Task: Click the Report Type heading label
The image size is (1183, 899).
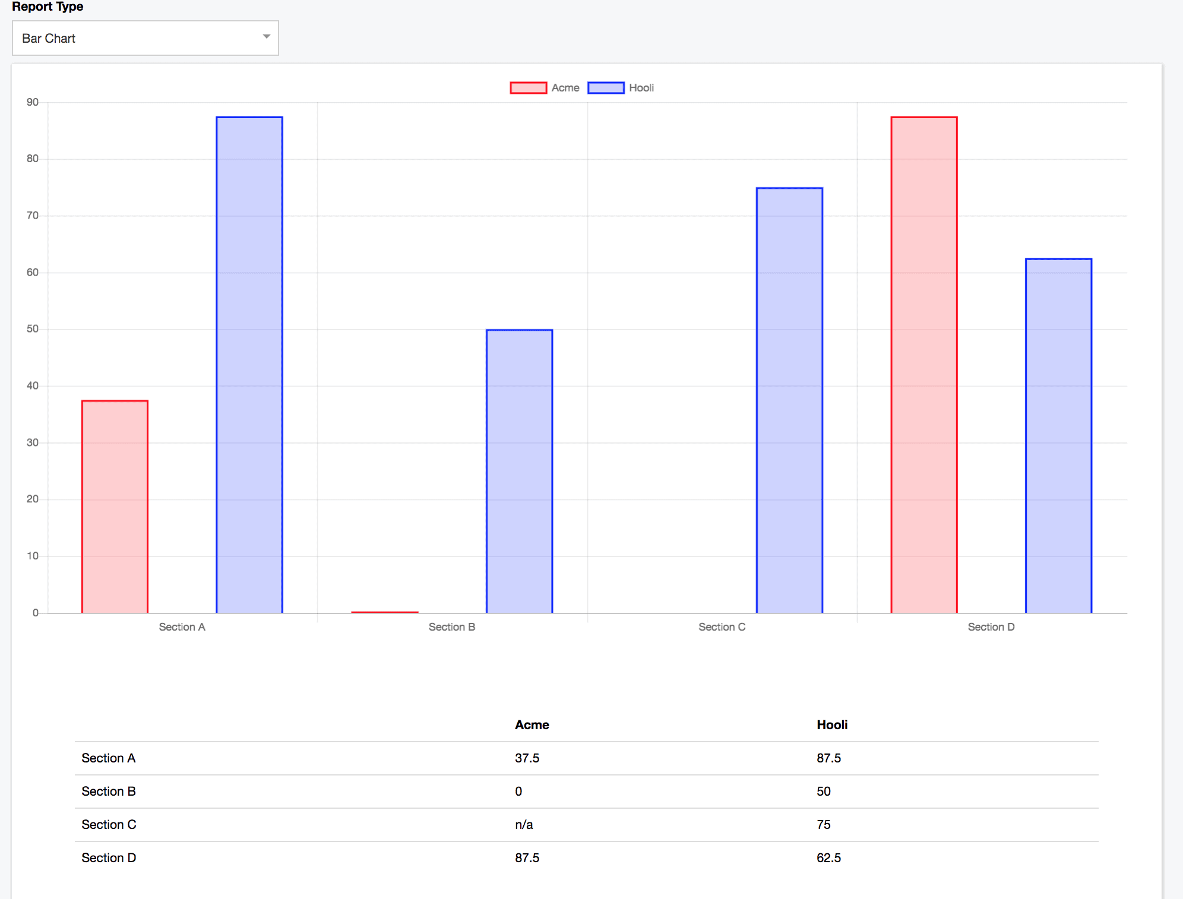Action: point(48,7)
